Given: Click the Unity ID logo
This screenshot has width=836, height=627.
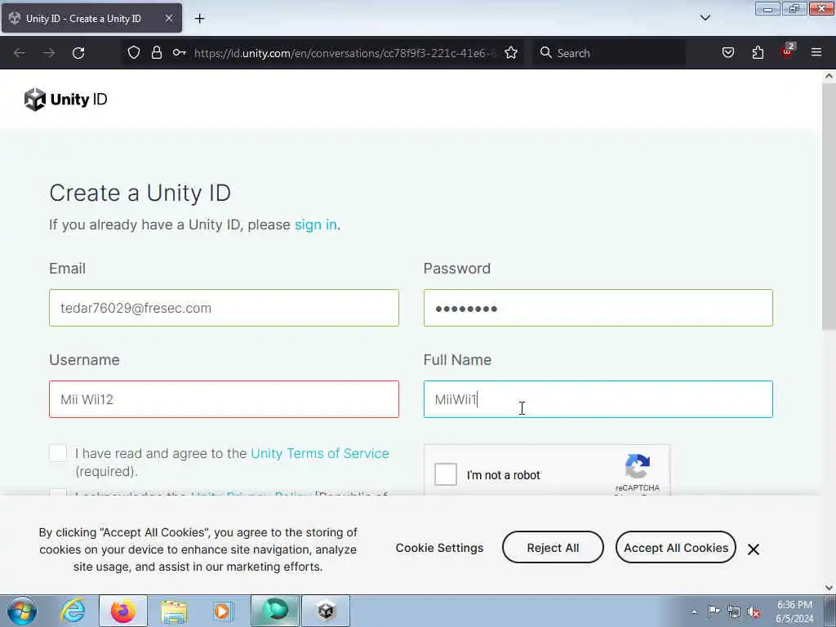Looking at the screenshot, I should coord(65,99).
